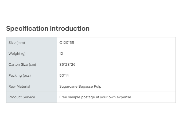
Task: Click the Specification Introduction heading
Action: point(48,29)
